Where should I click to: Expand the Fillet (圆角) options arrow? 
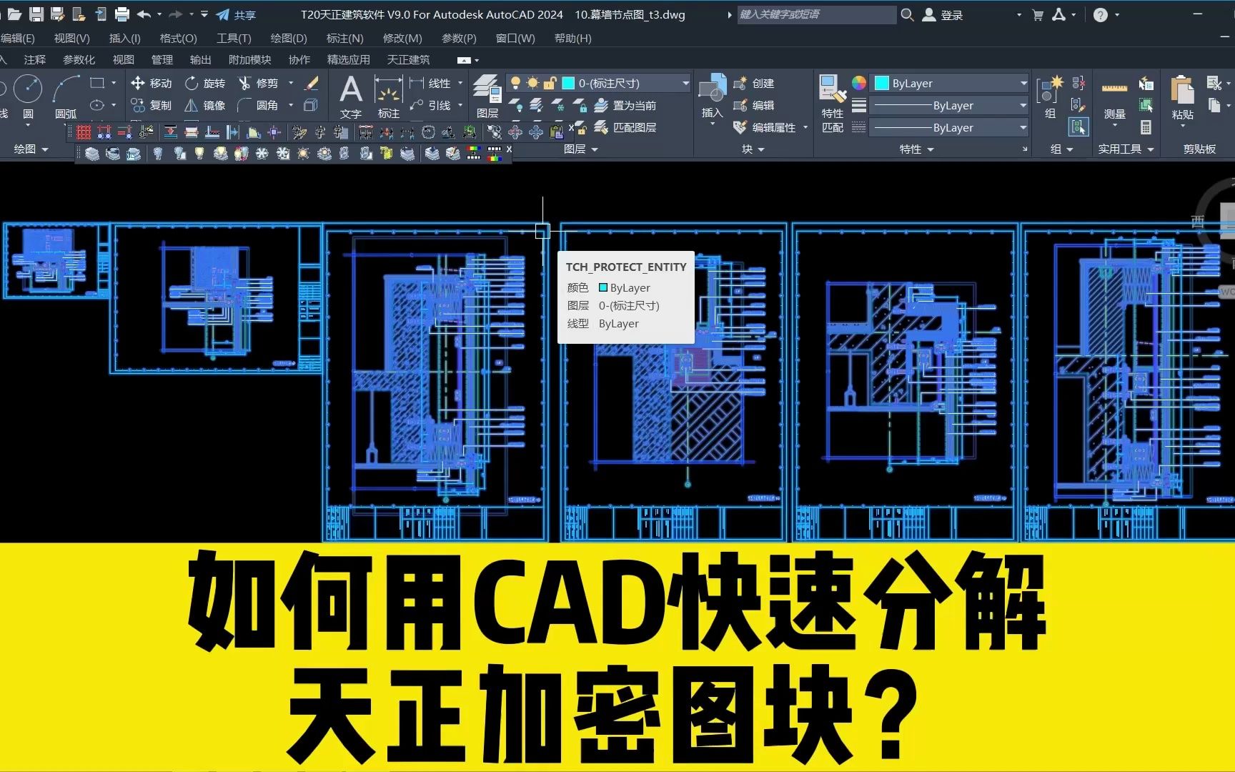(291, 105)
